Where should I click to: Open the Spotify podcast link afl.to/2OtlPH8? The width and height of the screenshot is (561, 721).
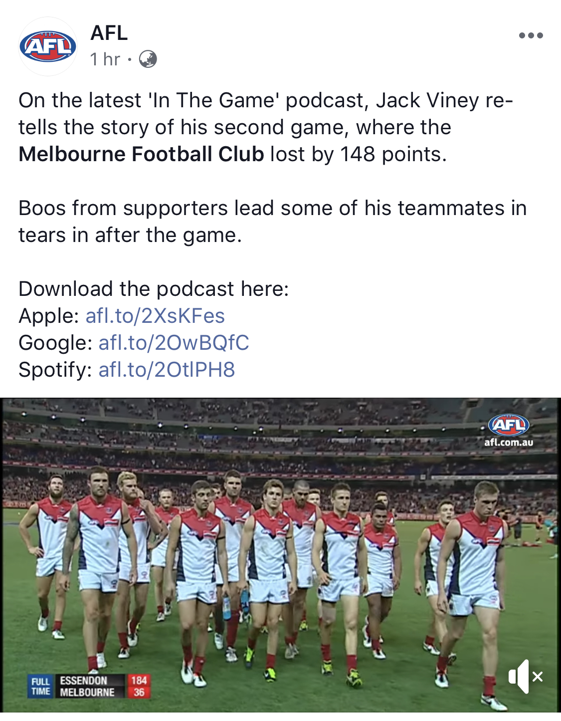[x=167, y=370]
